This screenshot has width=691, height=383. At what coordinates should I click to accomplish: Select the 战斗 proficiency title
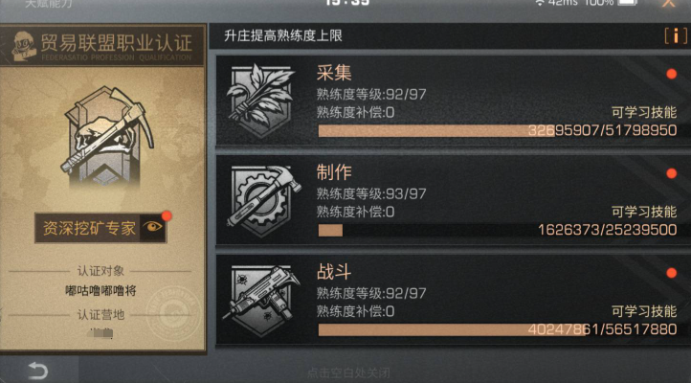pos(334,272)
